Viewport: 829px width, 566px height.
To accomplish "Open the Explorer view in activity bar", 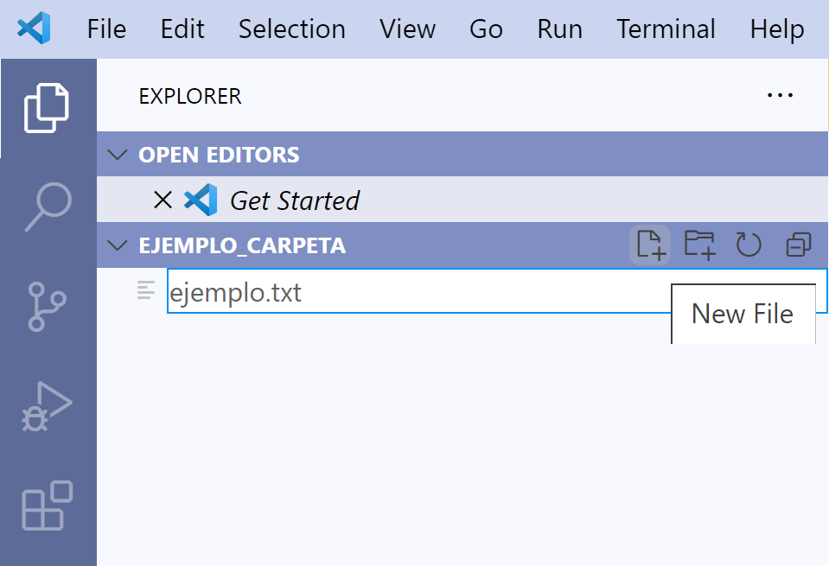I will (47, 108).
